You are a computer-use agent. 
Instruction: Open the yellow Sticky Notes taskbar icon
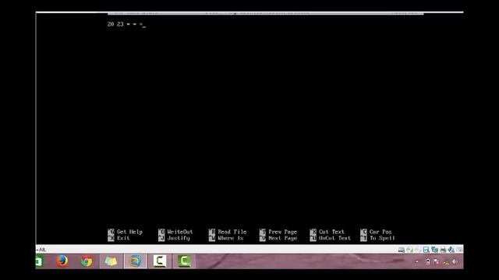click(x=111, y=261)
